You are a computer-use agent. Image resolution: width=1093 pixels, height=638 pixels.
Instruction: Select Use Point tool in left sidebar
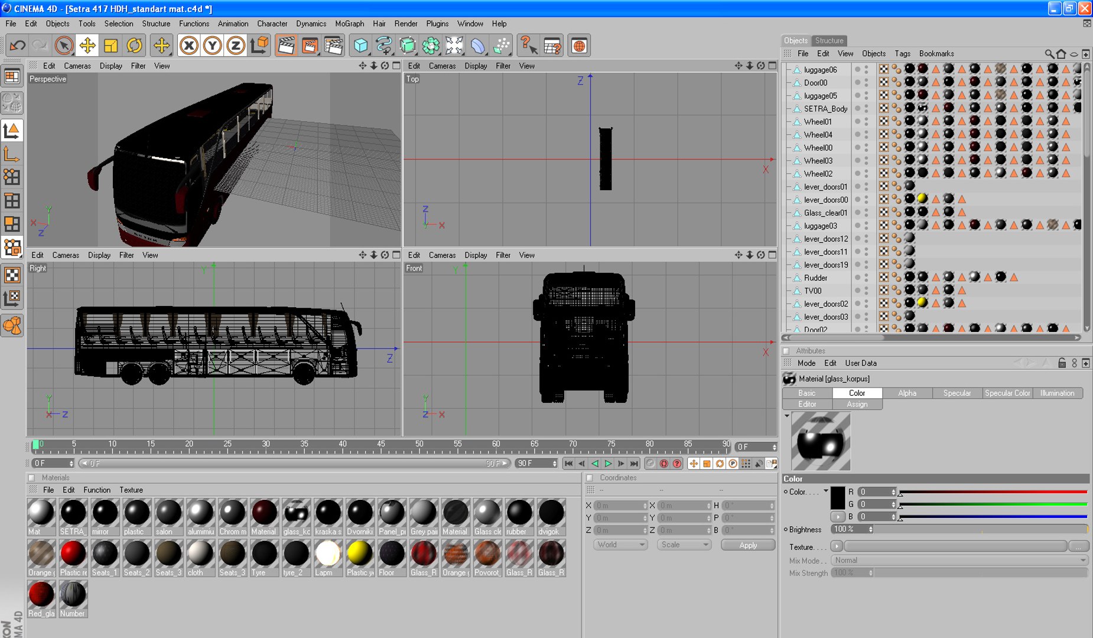(x=12, y=177)
